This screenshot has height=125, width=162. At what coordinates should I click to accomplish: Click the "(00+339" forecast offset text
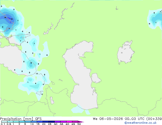pyautogui.click(x=154, y=119)
